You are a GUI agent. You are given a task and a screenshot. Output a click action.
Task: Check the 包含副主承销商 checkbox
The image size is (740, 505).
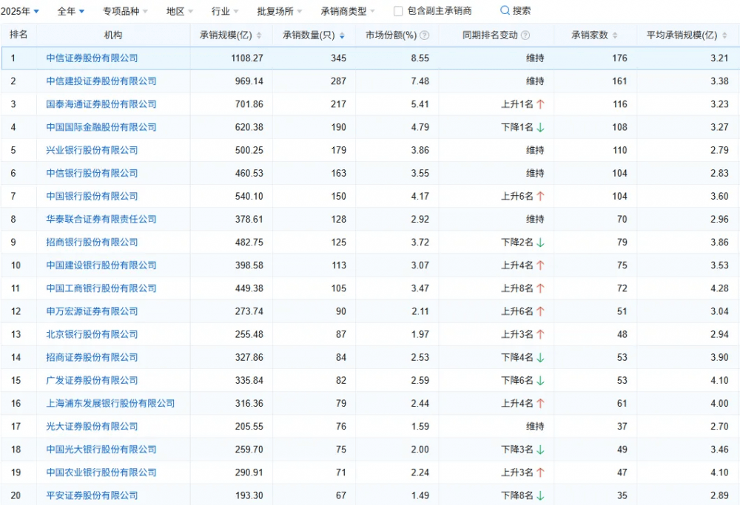tap(397, 10)
